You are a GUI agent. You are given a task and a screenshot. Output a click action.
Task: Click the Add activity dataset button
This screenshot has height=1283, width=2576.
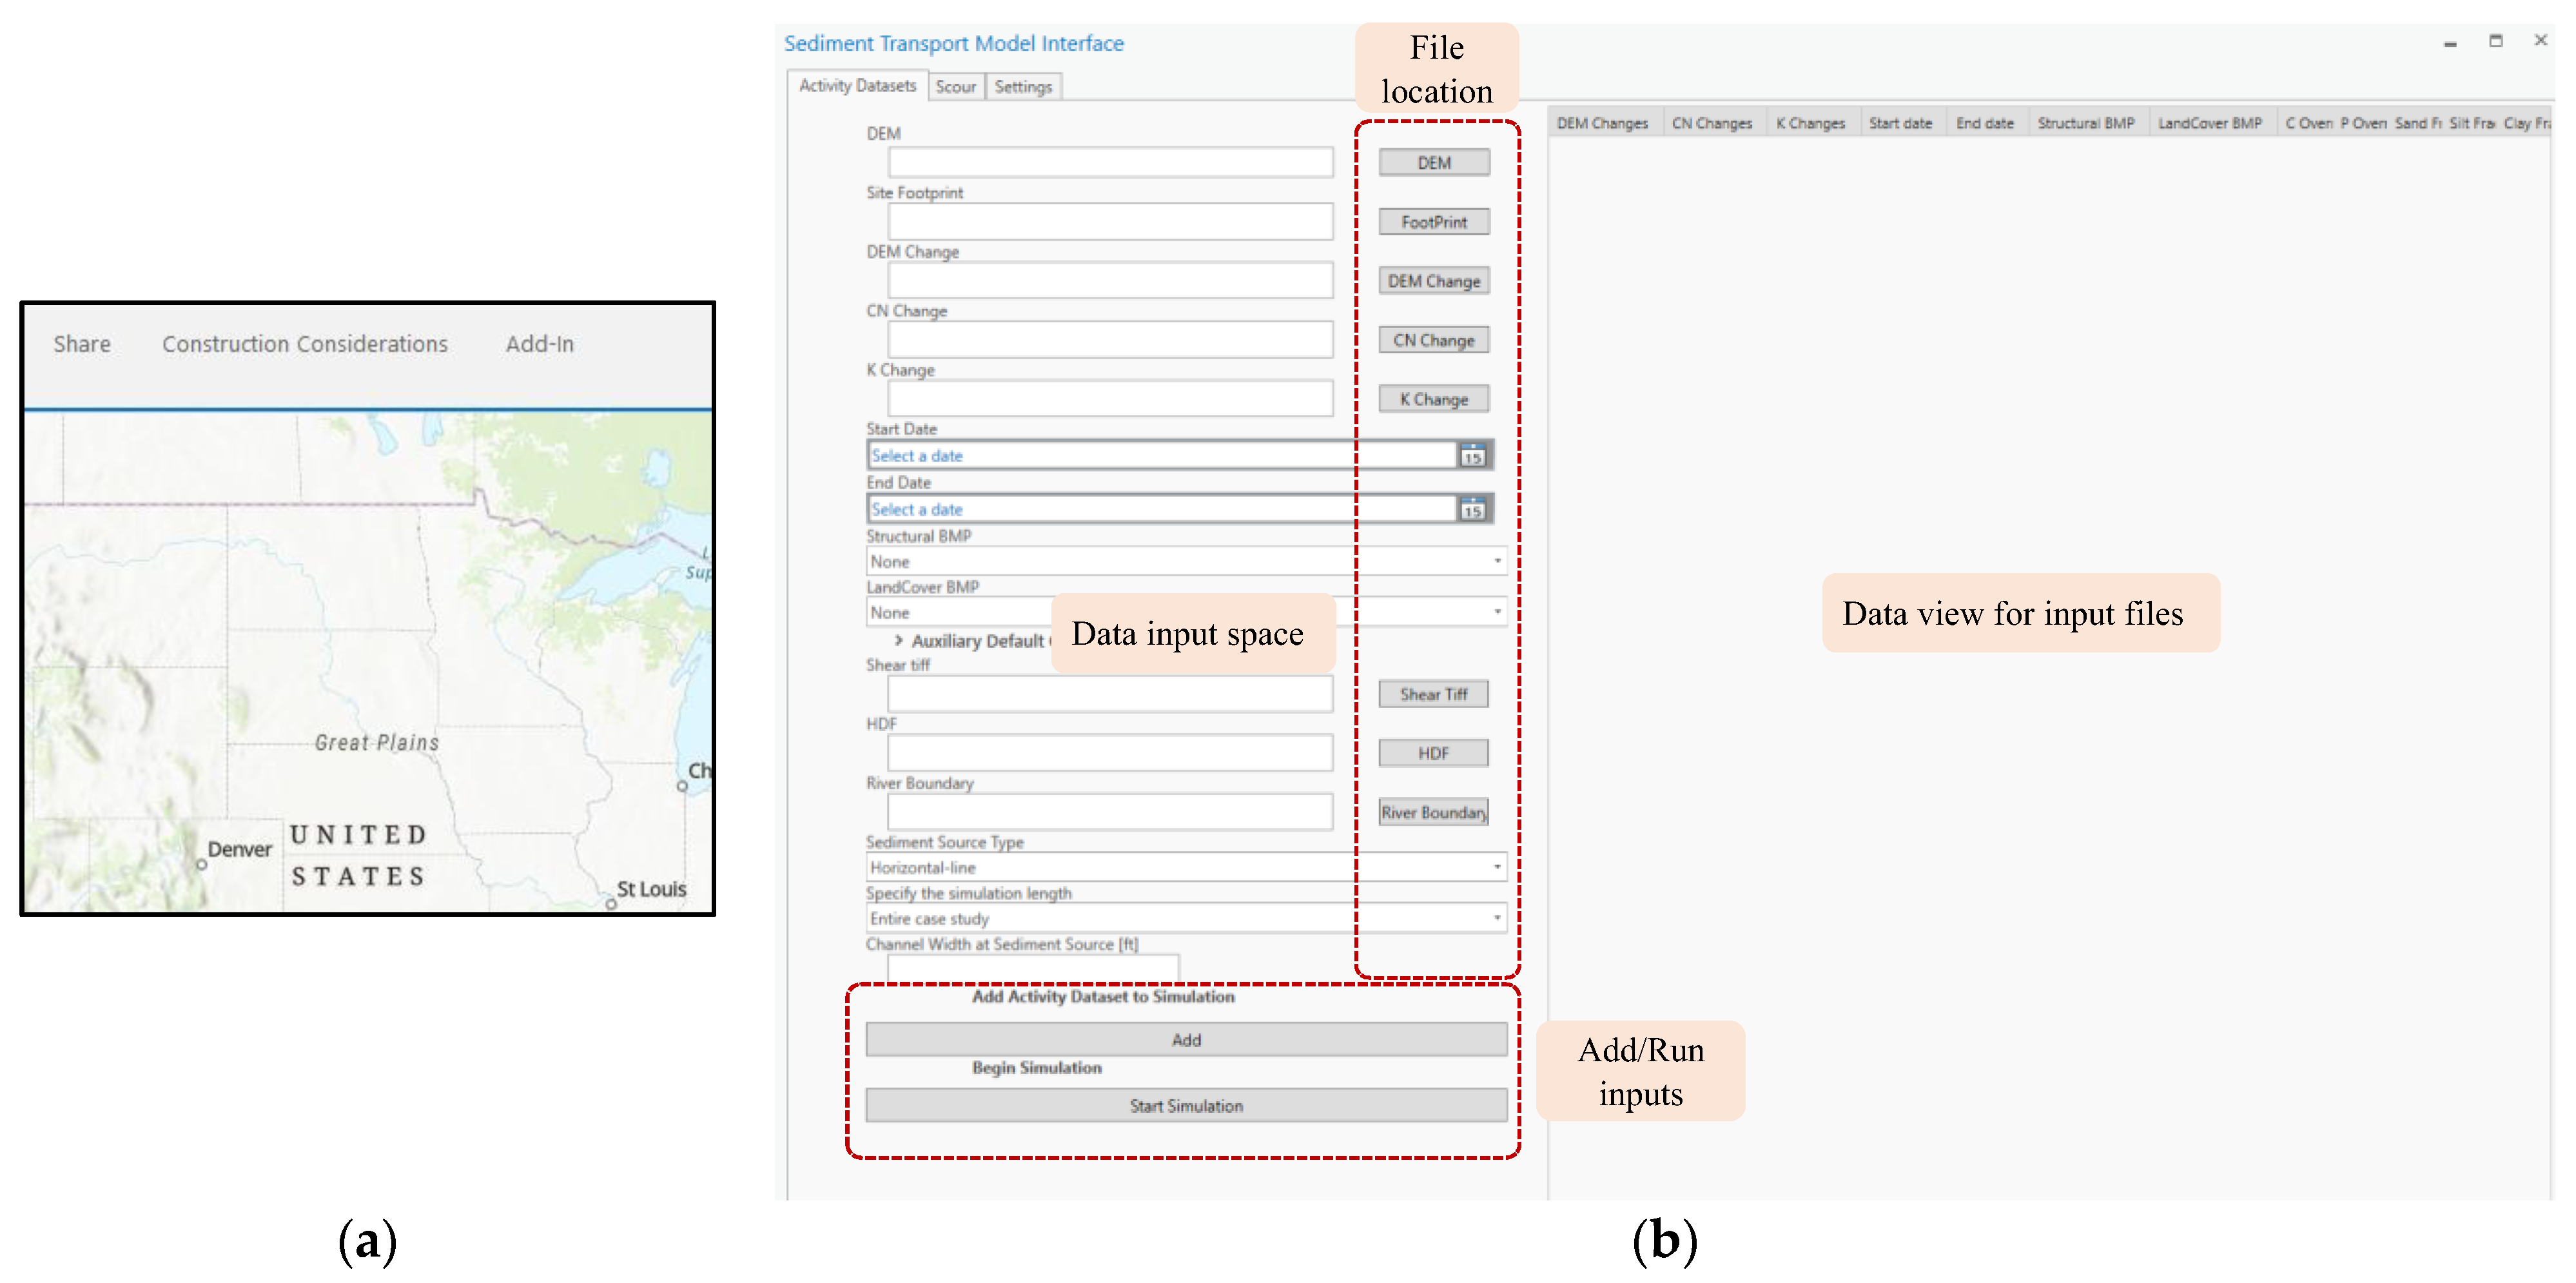click(1186, 1040)
